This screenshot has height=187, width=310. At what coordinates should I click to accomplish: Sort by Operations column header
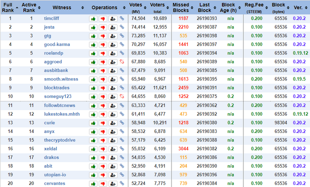coord(107,8)
